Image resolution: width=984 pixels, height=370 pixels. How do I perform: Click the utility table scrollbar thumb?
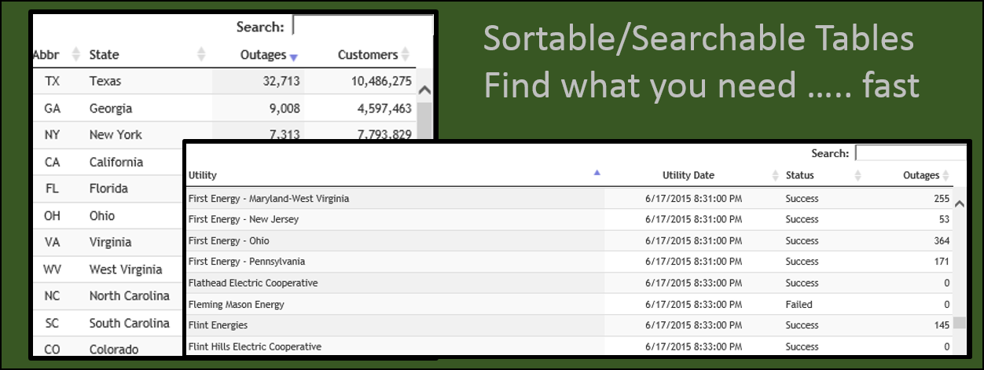[960, 323]
